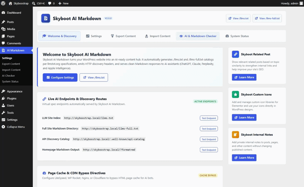The height and width of the screenshot is (187, 304).
Task: Switch to Welcome & Discovery tab
Action: pyautogui.click(x=60, y=36)
